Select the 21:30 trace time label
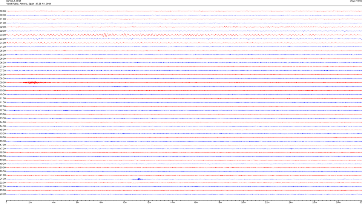 click(x=3, y=179)
